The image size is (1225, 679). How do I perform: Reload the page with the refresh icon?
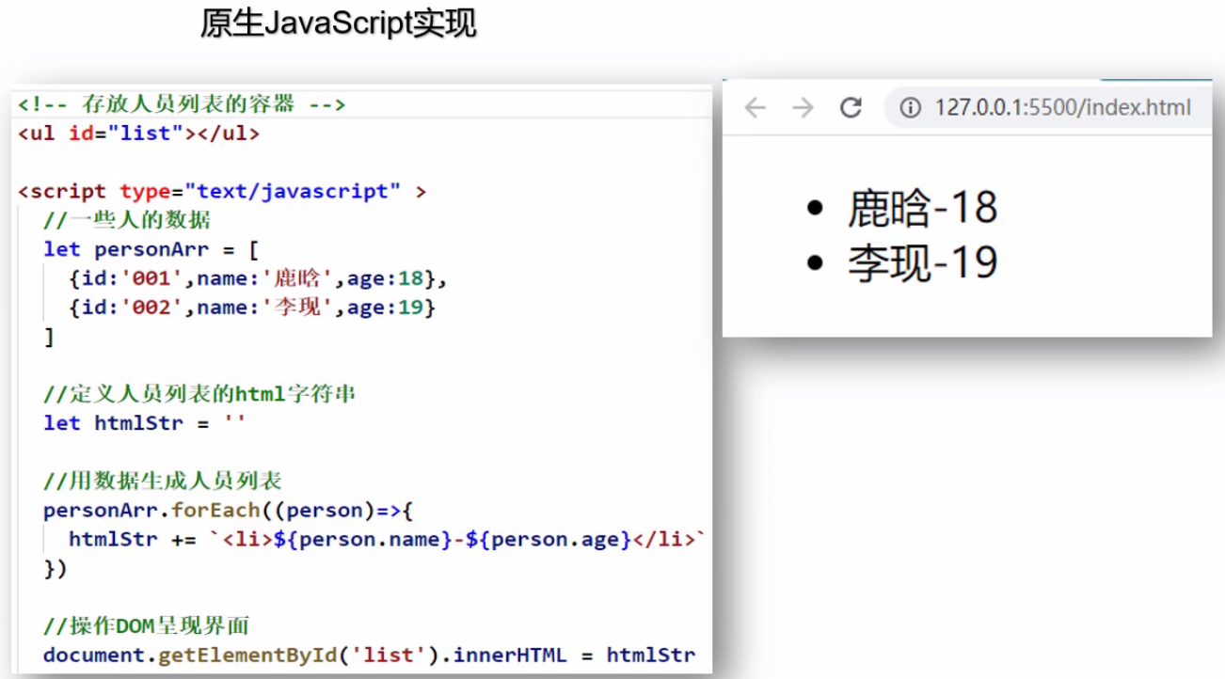coord(851,108)
